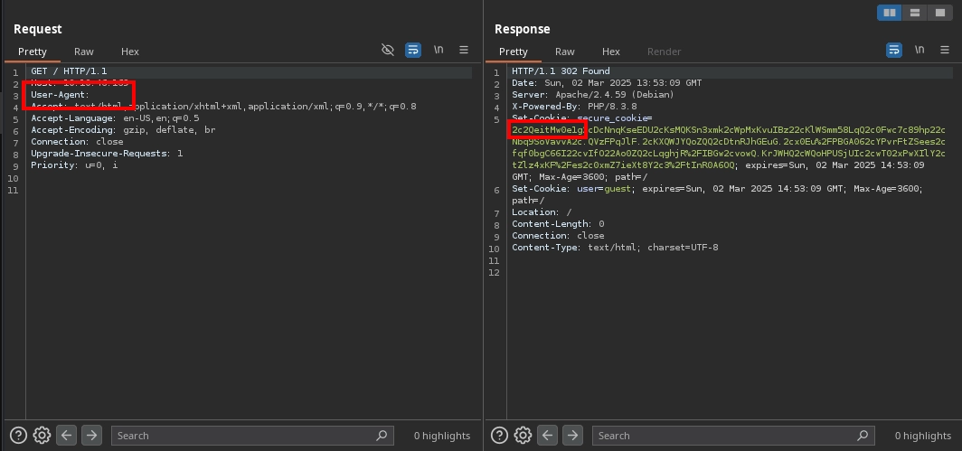
Task: Switch to the Hex tab in Response
Action: pos(611,52)
